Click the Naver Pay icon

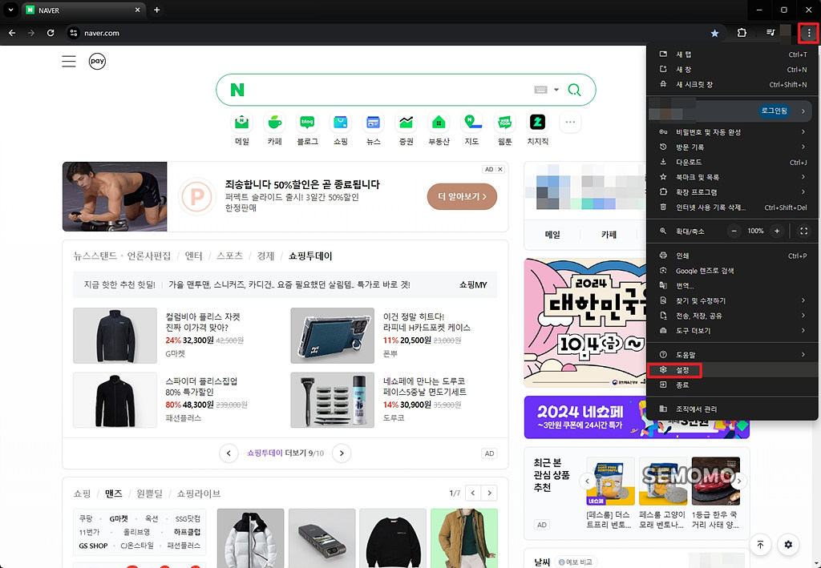97,61
